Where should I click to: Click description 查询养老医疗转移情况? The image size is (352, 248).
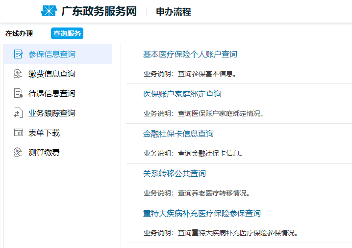pyautogui.click(x=214, y=193)
